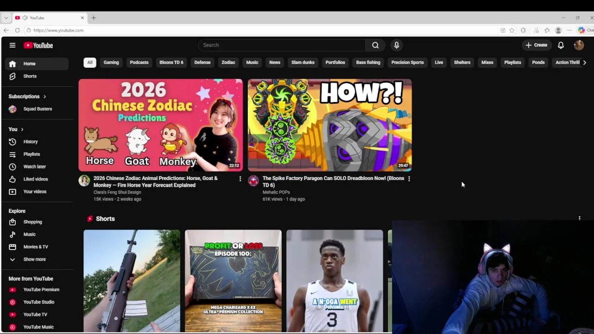Open options menu for Spike Factory video
This screenshot has width=594, height=334.
pos(409,179)
